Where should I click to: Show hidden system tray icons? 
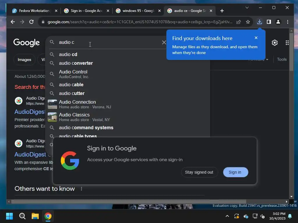point(227,216)
